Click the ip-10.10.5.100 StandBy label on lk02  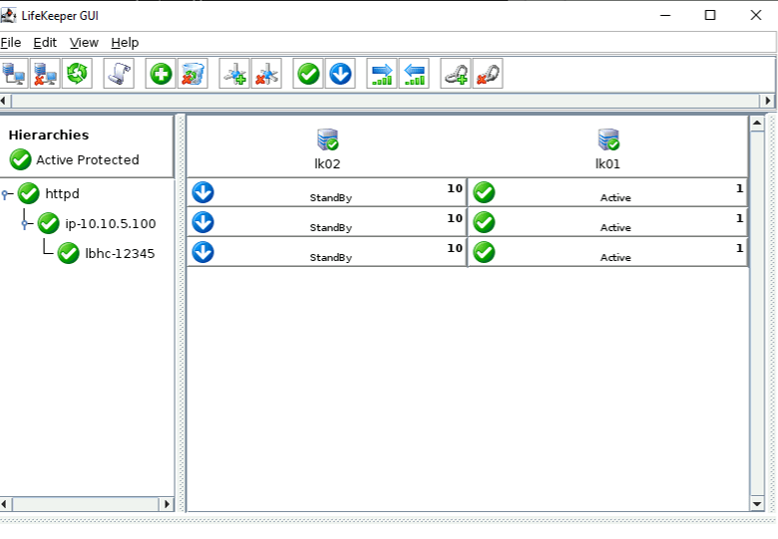(331, 227)
